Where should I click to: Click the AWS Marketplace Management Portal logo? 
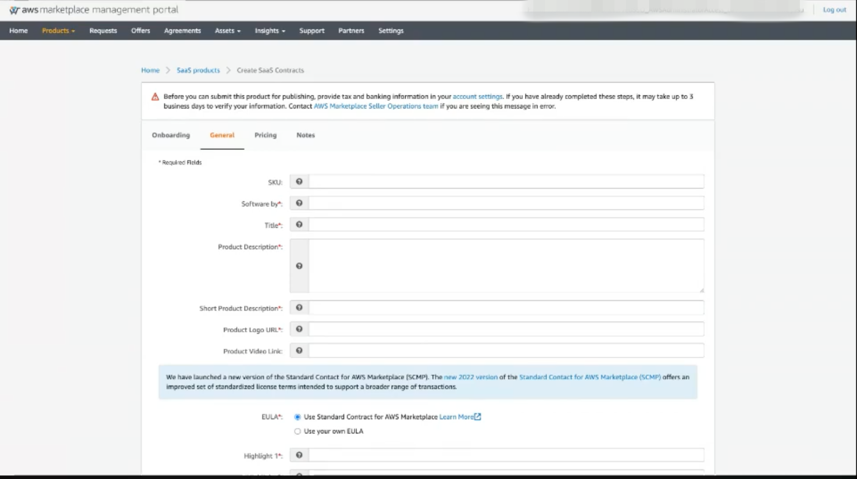click(x=94, y=10)
